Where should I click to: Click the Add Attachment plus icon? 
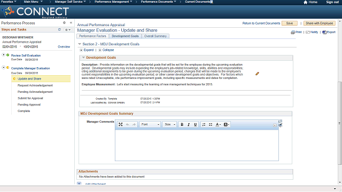click(x=79, y=183)
